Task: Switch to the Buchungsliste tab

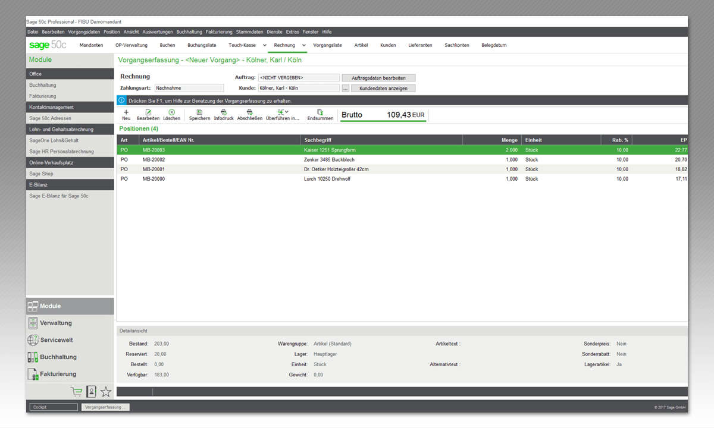Action: click(202, 45)
